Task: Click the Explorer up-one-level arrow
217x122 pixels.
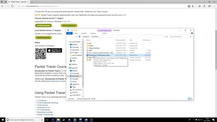Action: click(x=77, y=37)
